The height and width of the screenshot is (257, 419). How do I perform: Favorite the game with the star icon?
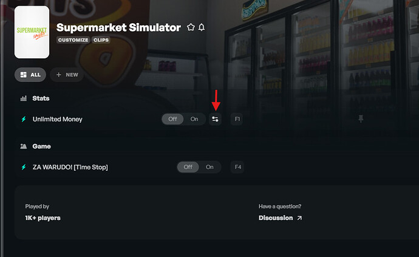(x=191, y=27)
